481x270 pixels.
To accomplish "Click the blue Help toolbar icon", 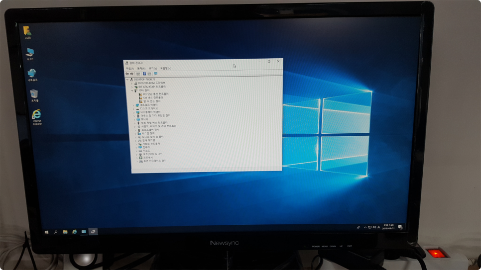I will (144, 74).
